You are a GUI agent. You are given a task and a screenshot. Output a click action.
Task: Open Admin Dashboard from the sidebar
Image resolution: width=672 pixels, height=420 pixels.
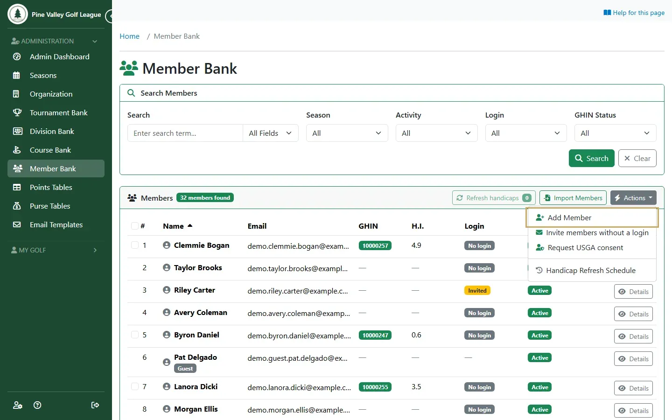coord(56,56)
